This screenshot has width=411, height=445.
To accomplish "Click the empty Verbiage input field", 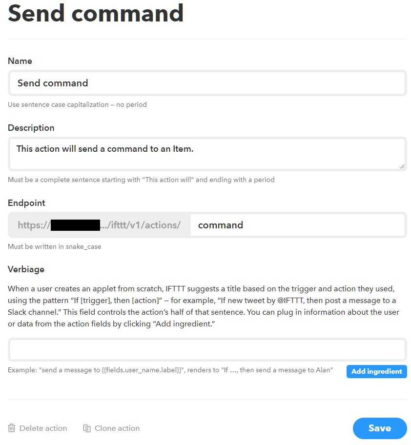I will tap(207, 350).
